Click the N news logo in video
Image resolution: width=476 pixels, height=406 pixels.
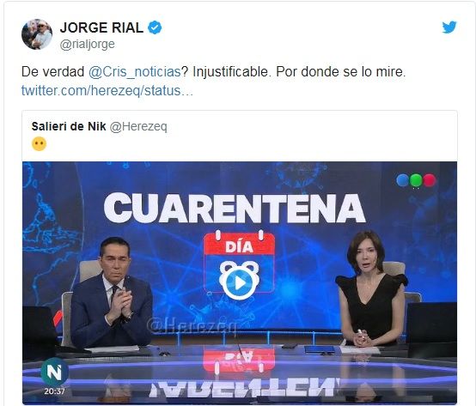click(x=54, y=372)
